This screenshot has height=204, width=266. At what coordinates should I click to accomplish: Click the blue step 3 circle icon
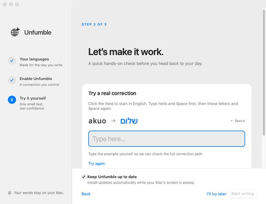(x=12, y=100)
